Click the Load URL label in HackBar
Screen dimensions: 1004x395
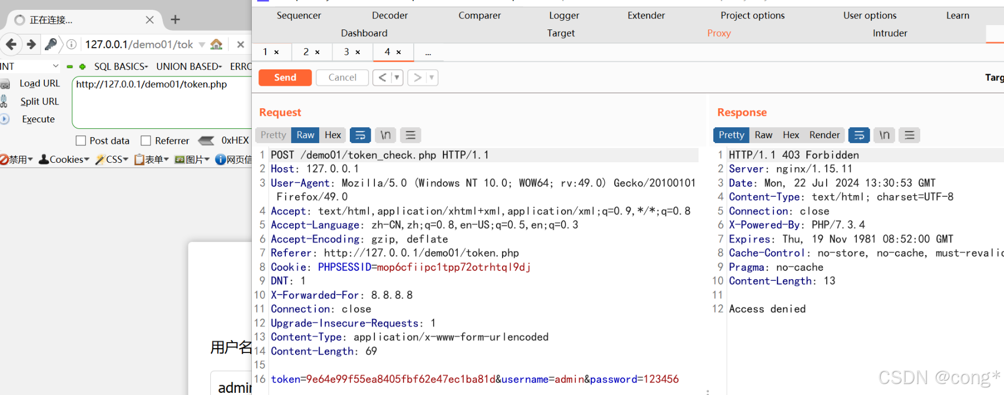39,84
